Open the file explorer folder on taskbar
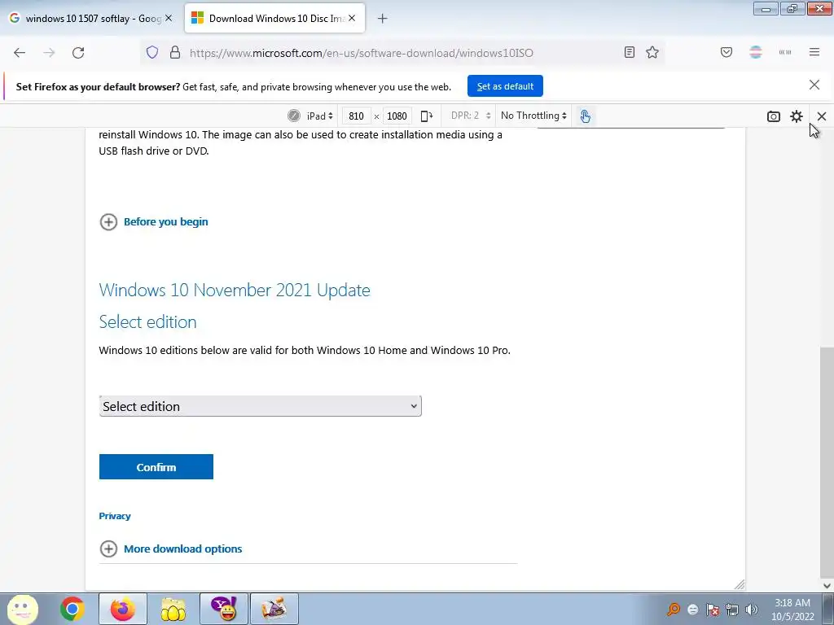This screenshot has height=625, width=834. pyautogui.click(x=173, y=609)
